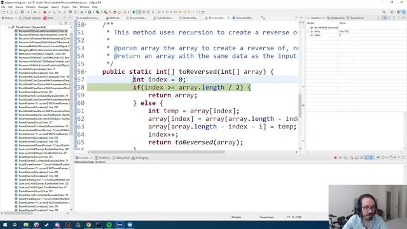Open the Debug launch dropdown arrow

click(x=85, y=12)
